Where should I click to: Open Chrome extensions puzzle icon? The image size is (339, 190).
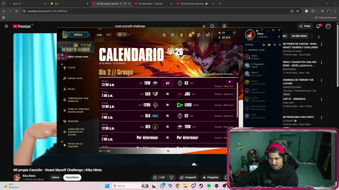pyautogui.click(x=313, y=11)
